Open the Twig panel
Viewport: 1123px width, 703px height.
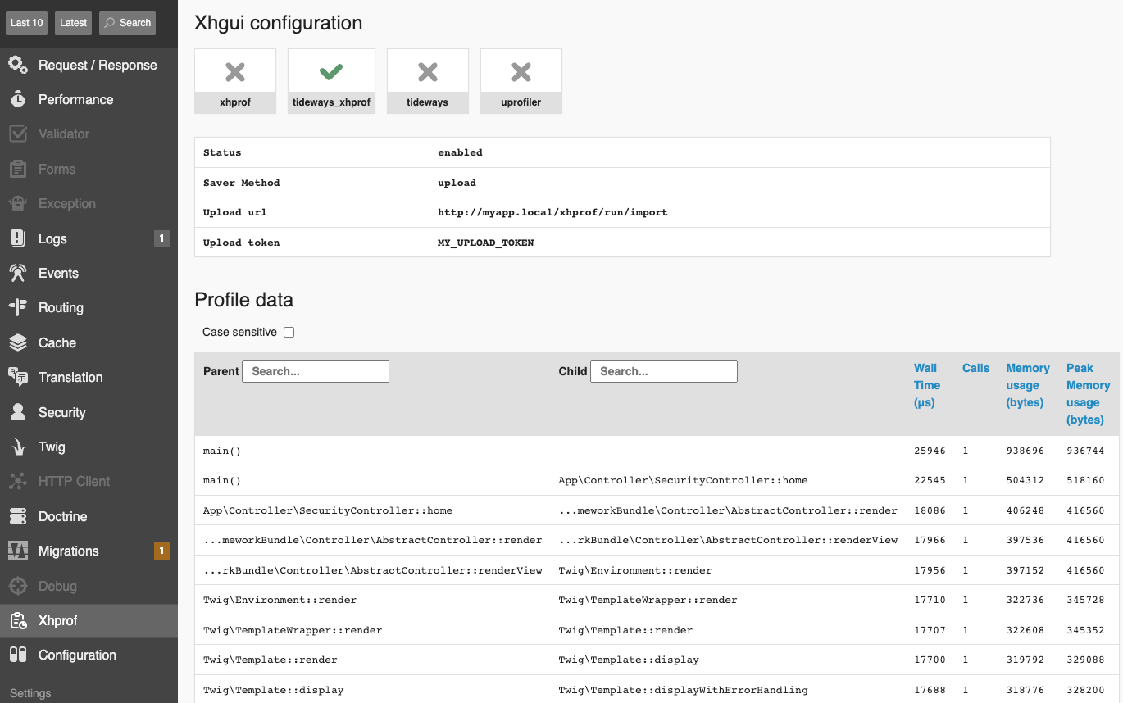pos(89,447)
